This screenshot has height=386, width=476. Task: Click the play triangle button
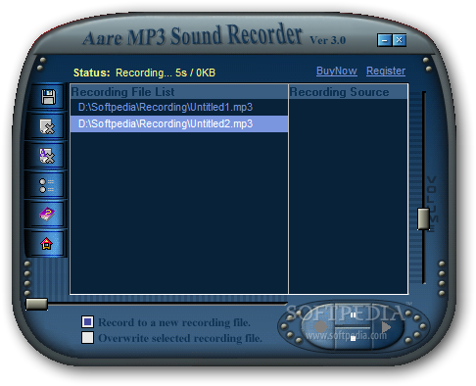pos(386,326)
